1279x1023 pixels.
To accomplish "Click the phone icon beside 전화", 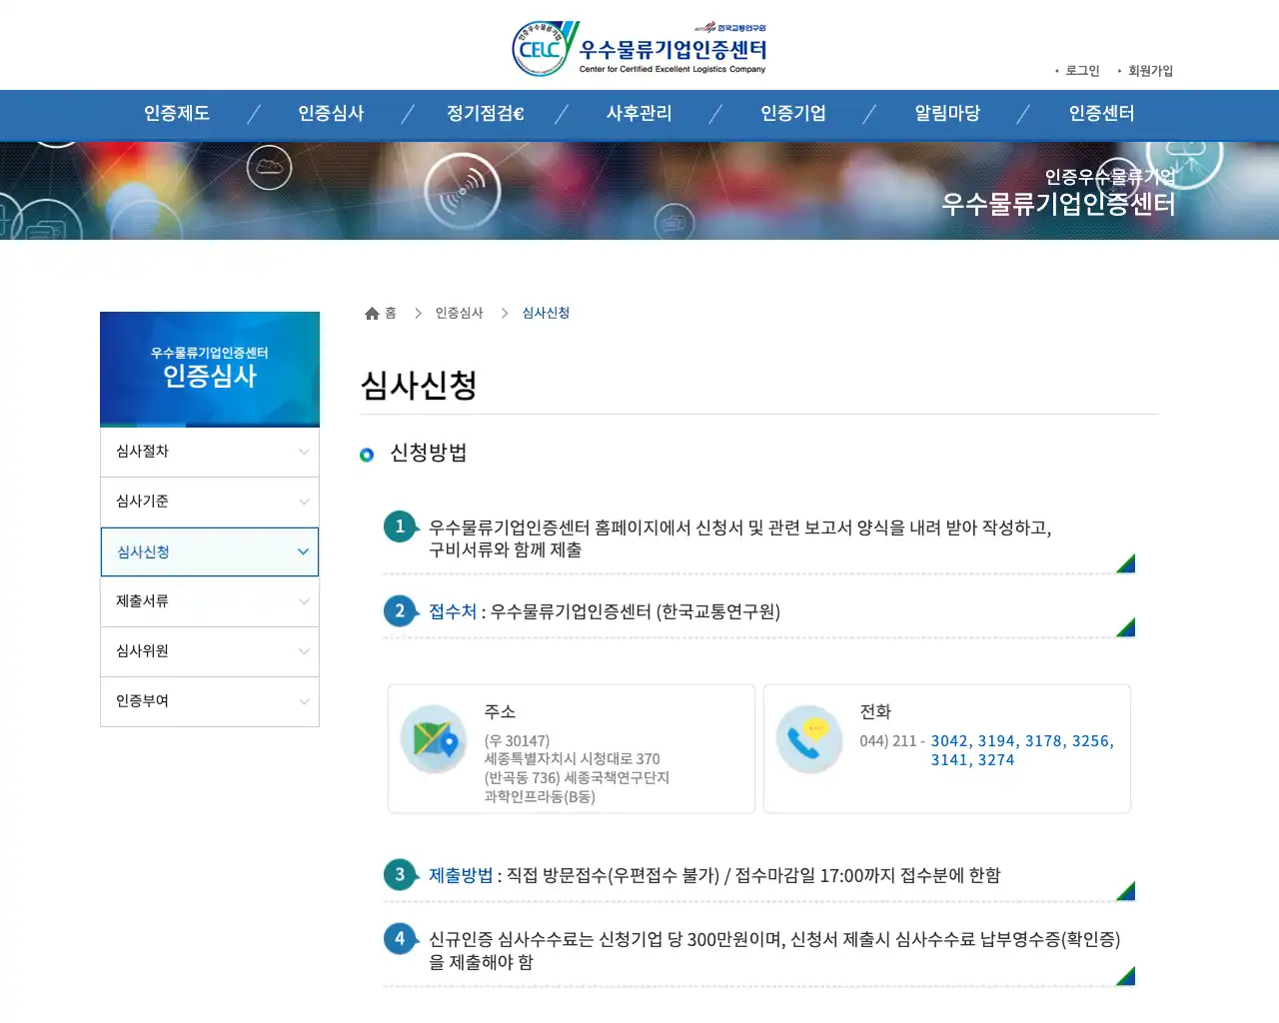I will point(809,739).
